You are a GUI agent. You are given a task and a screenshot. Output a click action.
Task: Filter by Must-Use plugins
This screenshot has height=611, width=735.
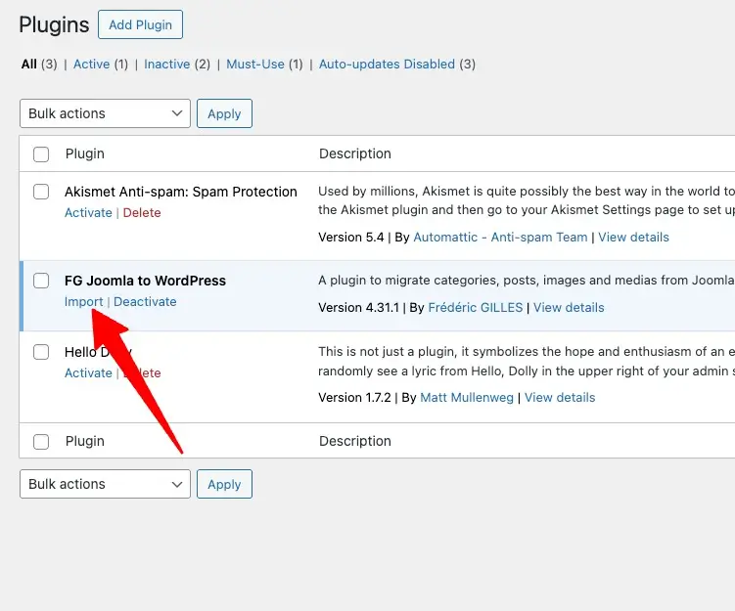(x=254, y=65)
